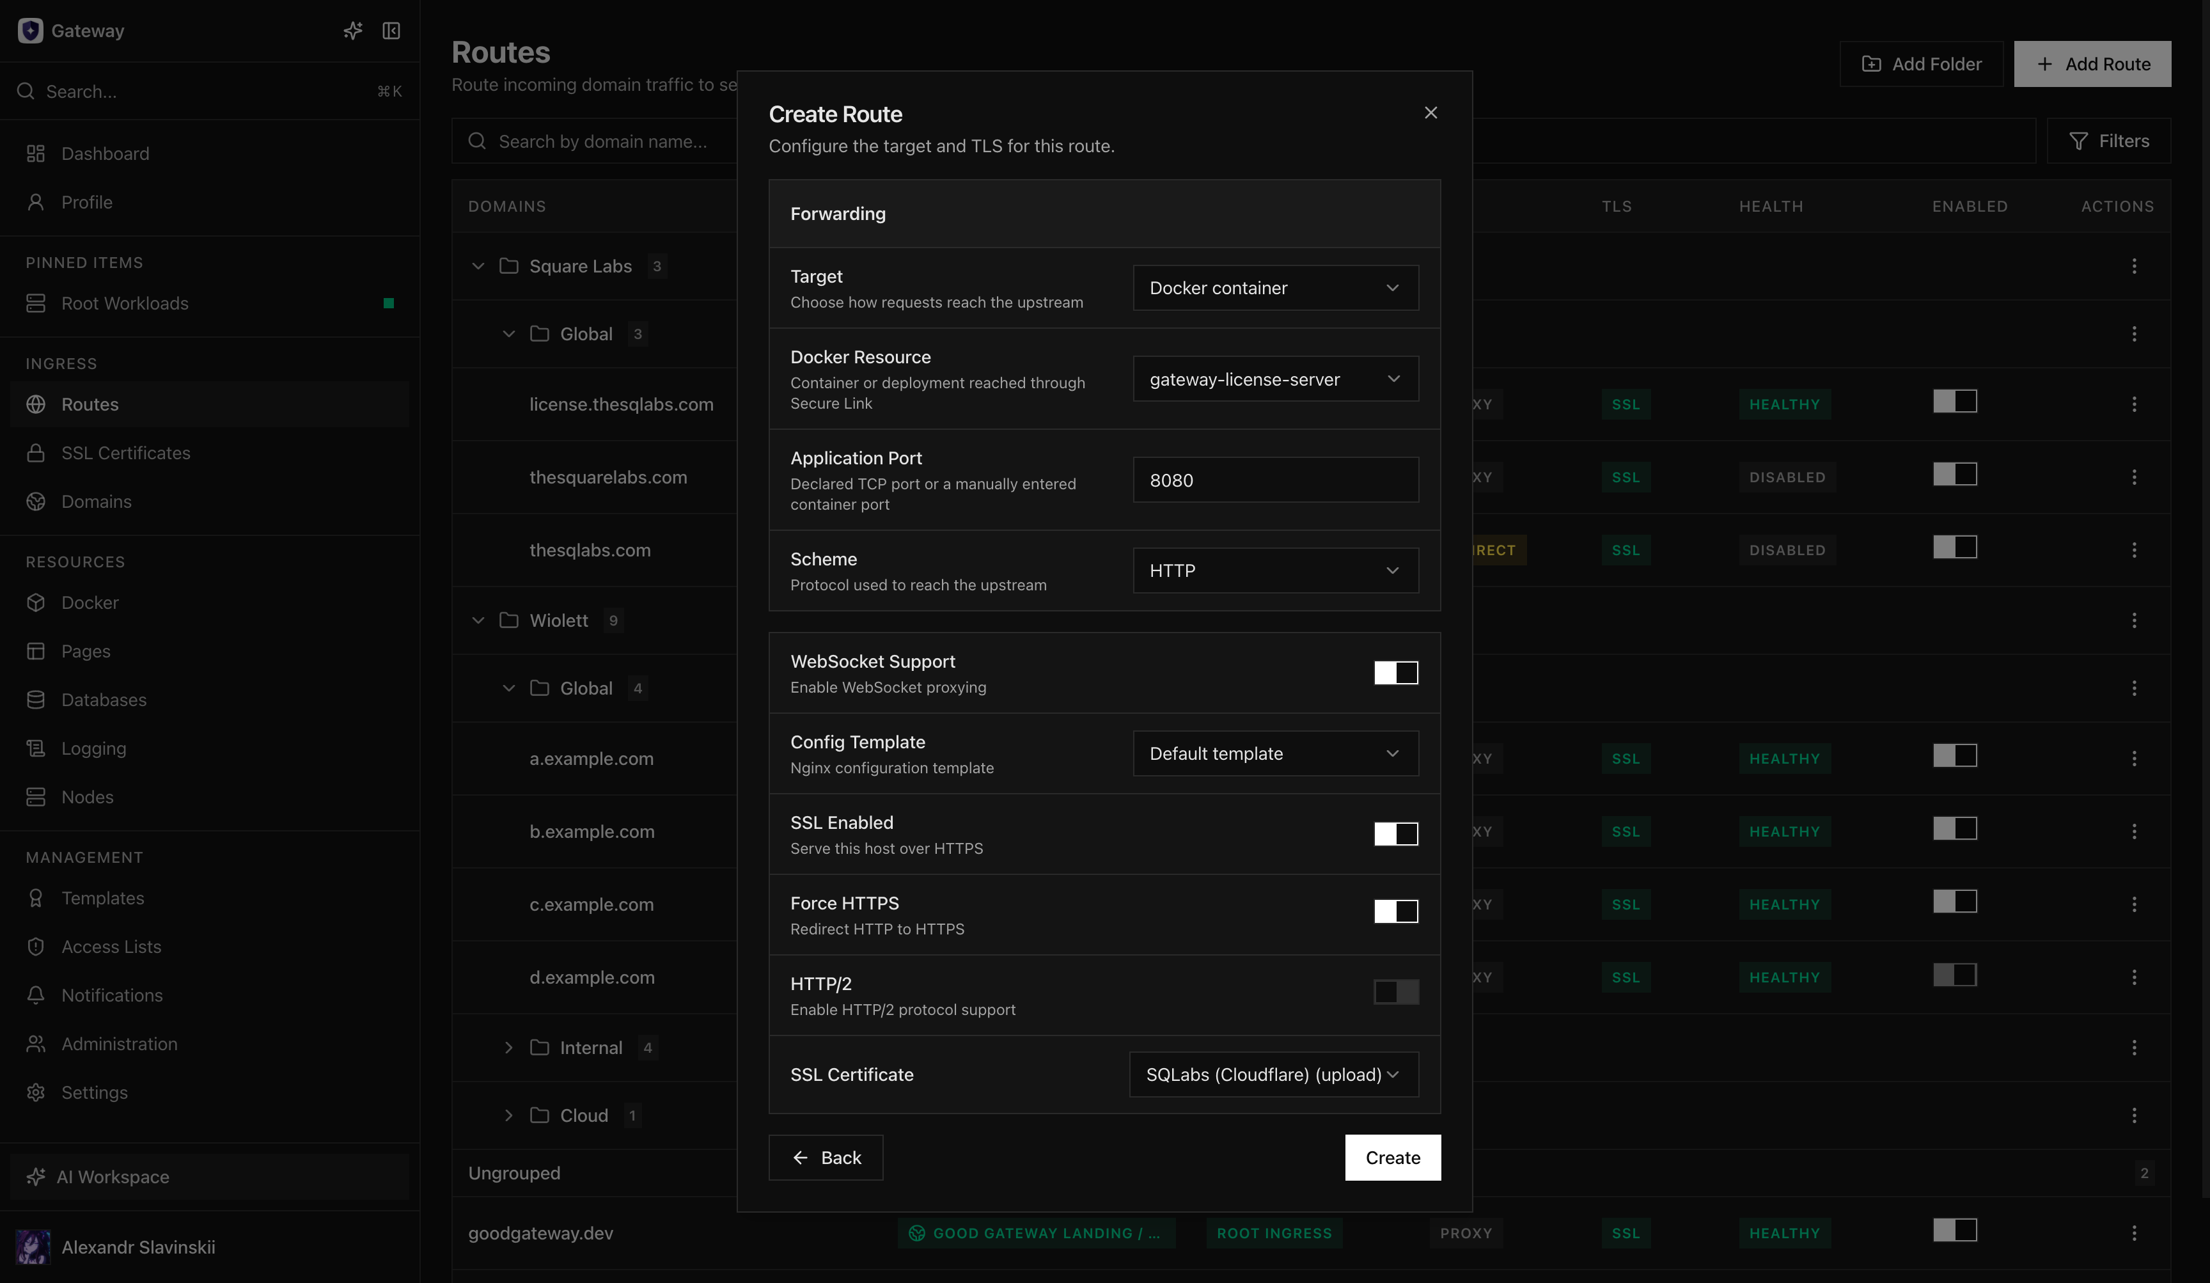Viewport: 2210px width, 1283px height.
Task: Open actions menu for Square Labs folder
Action: [2134, 265]
